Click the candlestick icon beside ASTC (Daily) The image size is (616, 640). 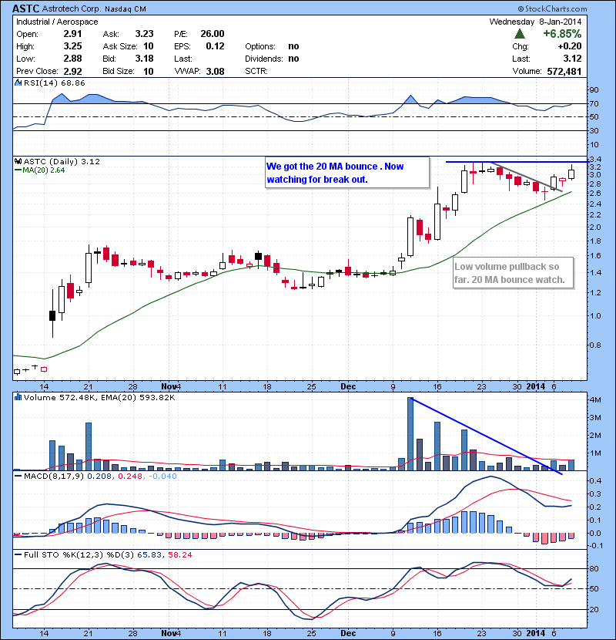click(18, 161)
